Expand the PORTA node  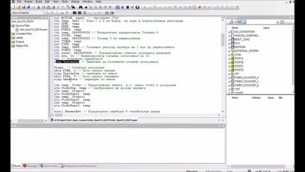click(229, 58)
